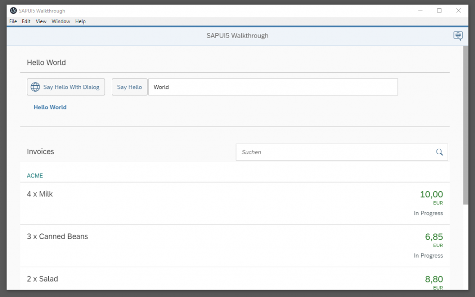Click the search magnifier icon in Invoices
The height and width of the screenshot is (297, 475).
(x=439, y=152)
